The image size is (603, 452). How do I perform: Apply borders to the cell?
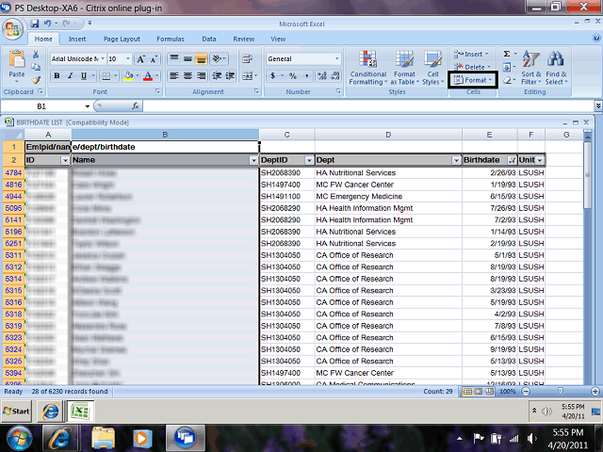coord(106,75)
